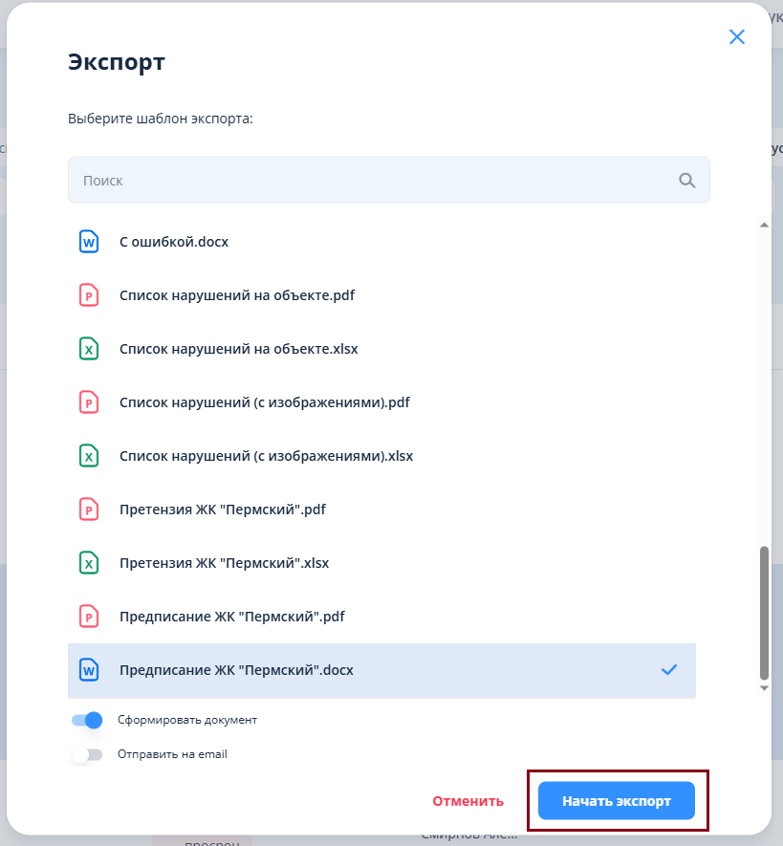Click the Отменить button
This screenshot has width=783, height=846.
[468, 801]
